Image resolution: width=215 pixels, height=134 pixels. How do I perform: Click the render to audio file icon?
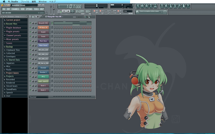tap(170, 6)
